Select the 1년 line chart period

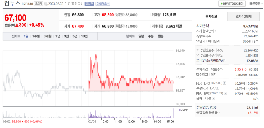coord(58,36)
